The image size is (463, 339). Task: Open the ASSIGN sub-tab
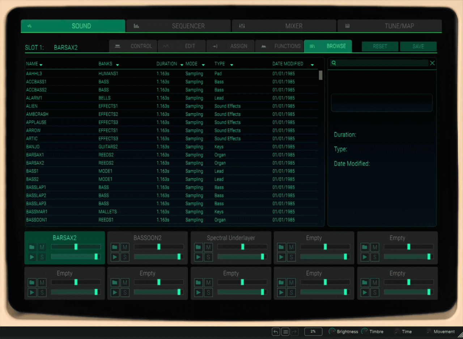pos(230,46)
